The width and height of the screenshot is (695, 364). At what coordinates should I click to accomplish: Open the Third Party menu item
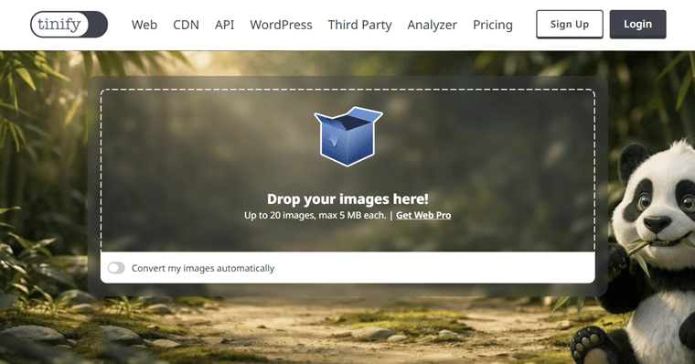click(359, 25)
